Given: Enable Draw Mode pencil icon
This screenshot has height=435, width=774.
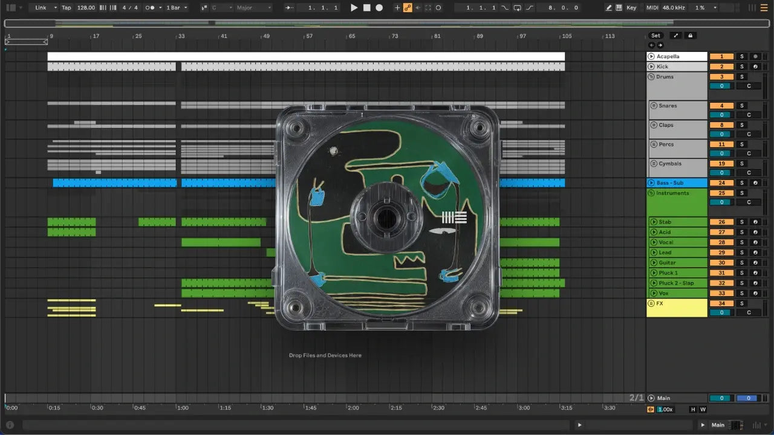Looking at the screenshot, I should (609, 8).
